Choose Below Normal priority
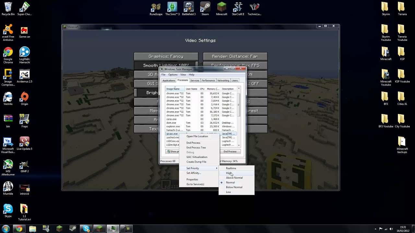Screen dimensions: 415x233 tap(237, 187)
